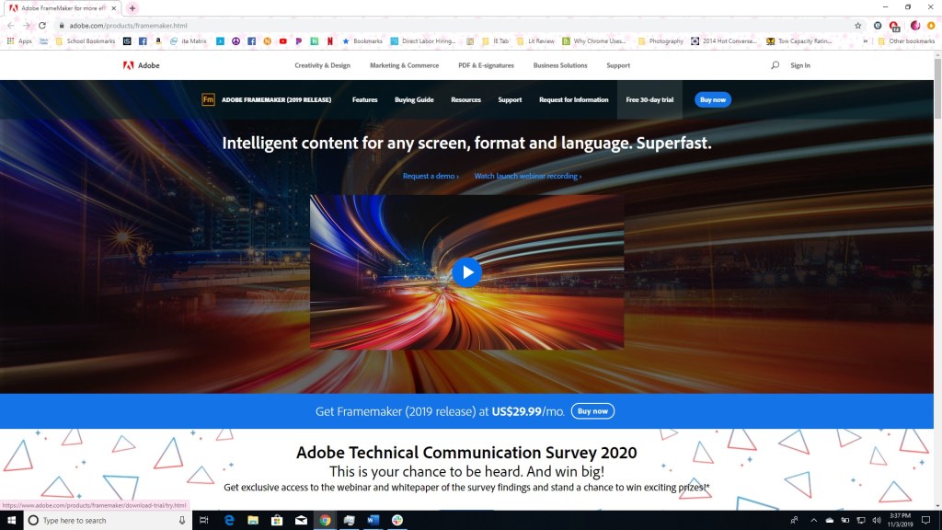Launch Chrome from the taskbar
This screenshot has width=942, height=530.
(x=324, y=521)
